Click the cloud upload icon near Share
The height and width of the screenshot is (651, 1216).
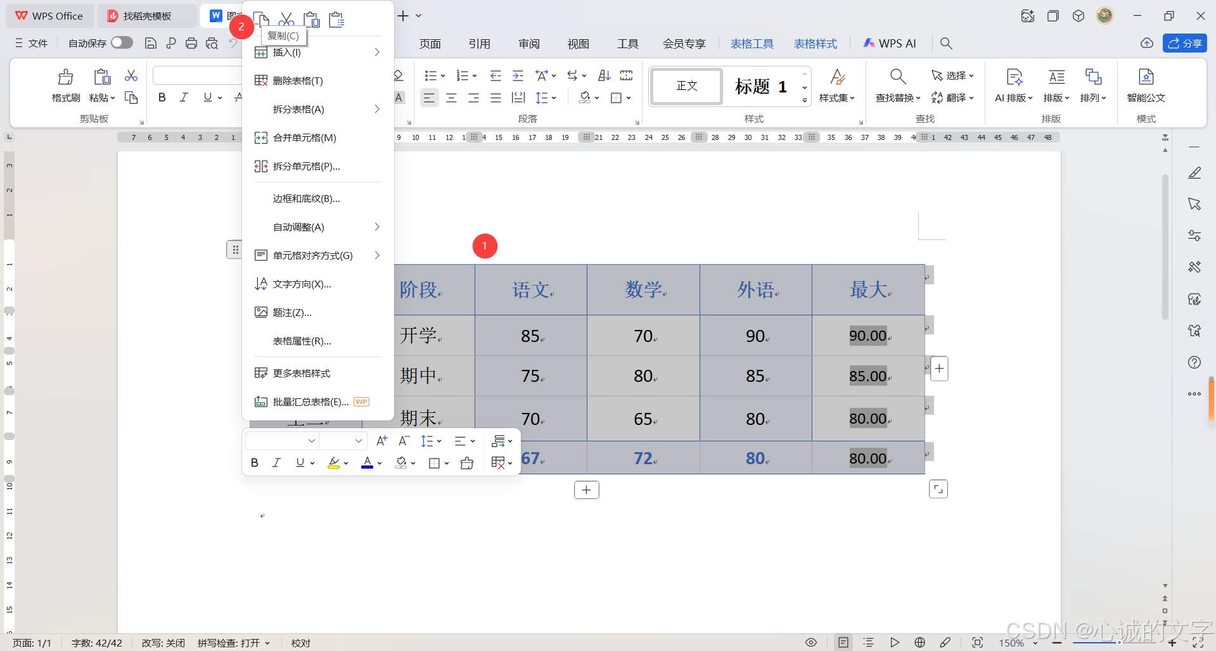pos(1147,43)
